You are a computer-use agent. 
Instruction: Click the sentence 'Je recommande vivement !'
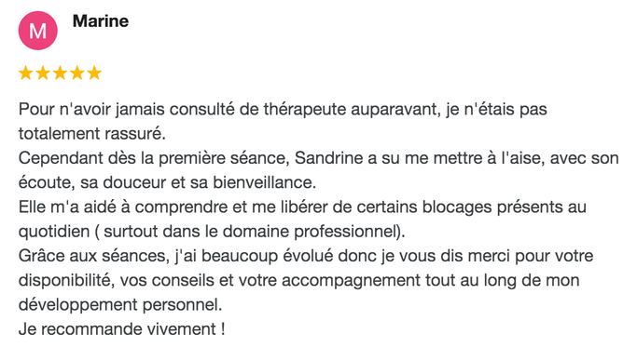tap(121, 328)
